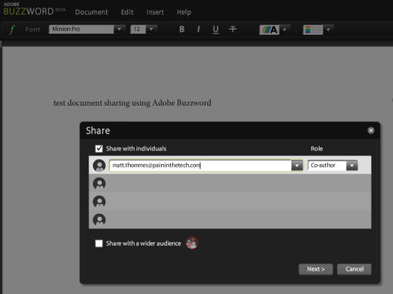Click the Role column label

click(x=317, y=149)
